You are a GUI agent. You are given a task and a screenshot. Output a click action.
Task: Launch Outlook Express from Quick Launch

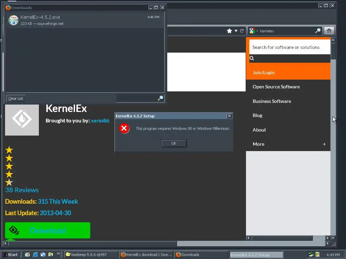tap(43, 255)
